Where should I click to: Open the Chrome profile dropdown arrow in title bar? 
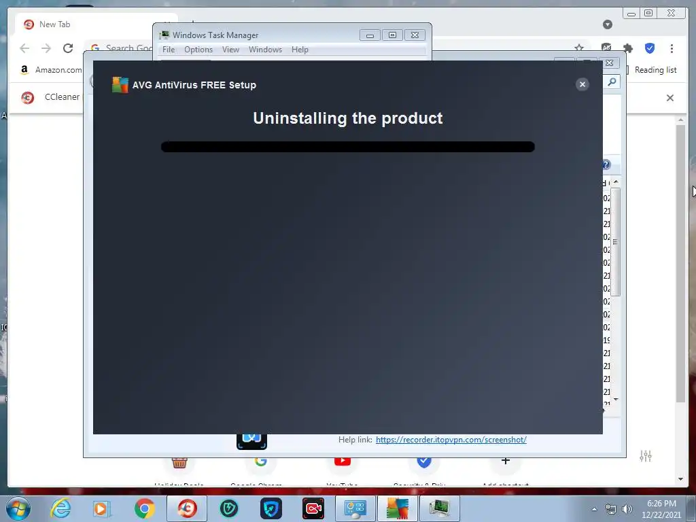coord(608,24)
